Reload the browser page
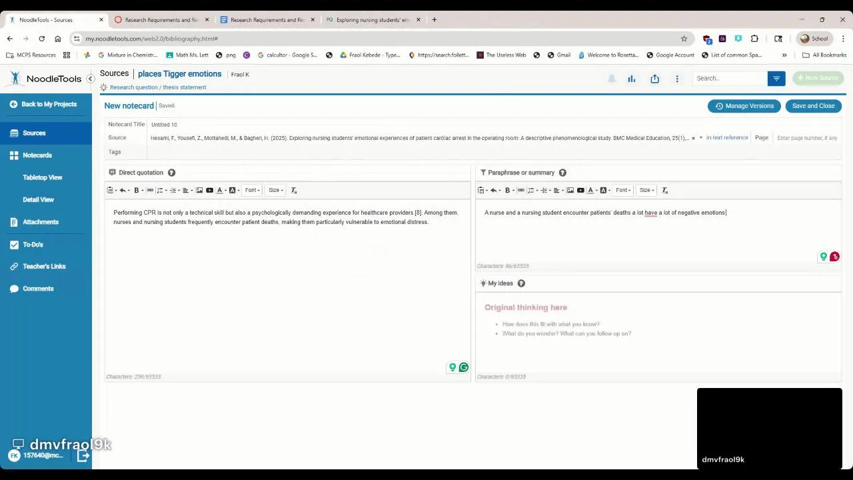Viewport: 853px width, 480px height. coord(41,39)
